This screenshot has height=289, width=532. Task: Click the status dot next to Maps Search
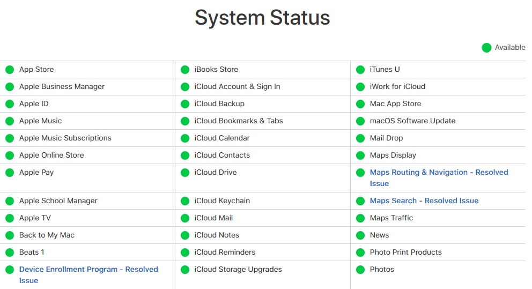click(x=360, y=201)
